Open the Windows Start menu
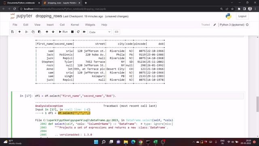The image size is (259, 146). [96, 142]
